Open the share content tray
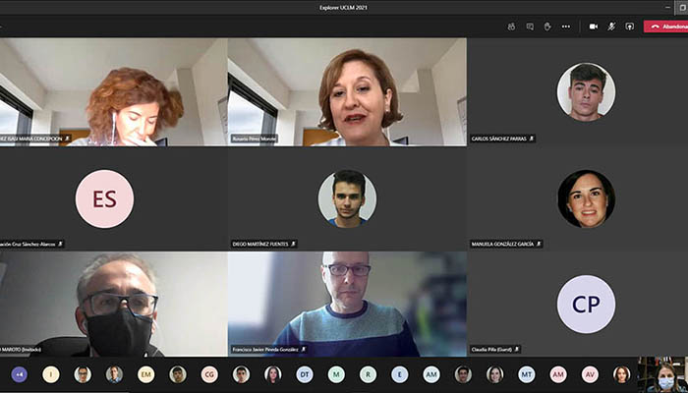Image resolution: width=688 pixels, height=393 pixels. tap(629, 27)
